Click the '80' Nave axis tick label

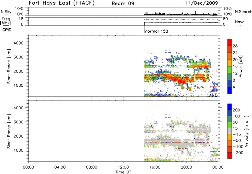tap(225, 19)
